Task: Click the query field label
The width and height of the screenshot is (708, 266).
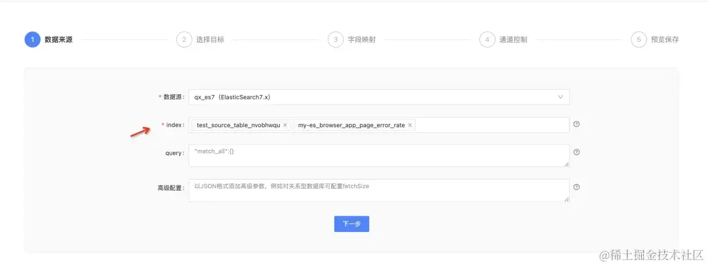Action: pyautogui.click(x=175, y=153)
